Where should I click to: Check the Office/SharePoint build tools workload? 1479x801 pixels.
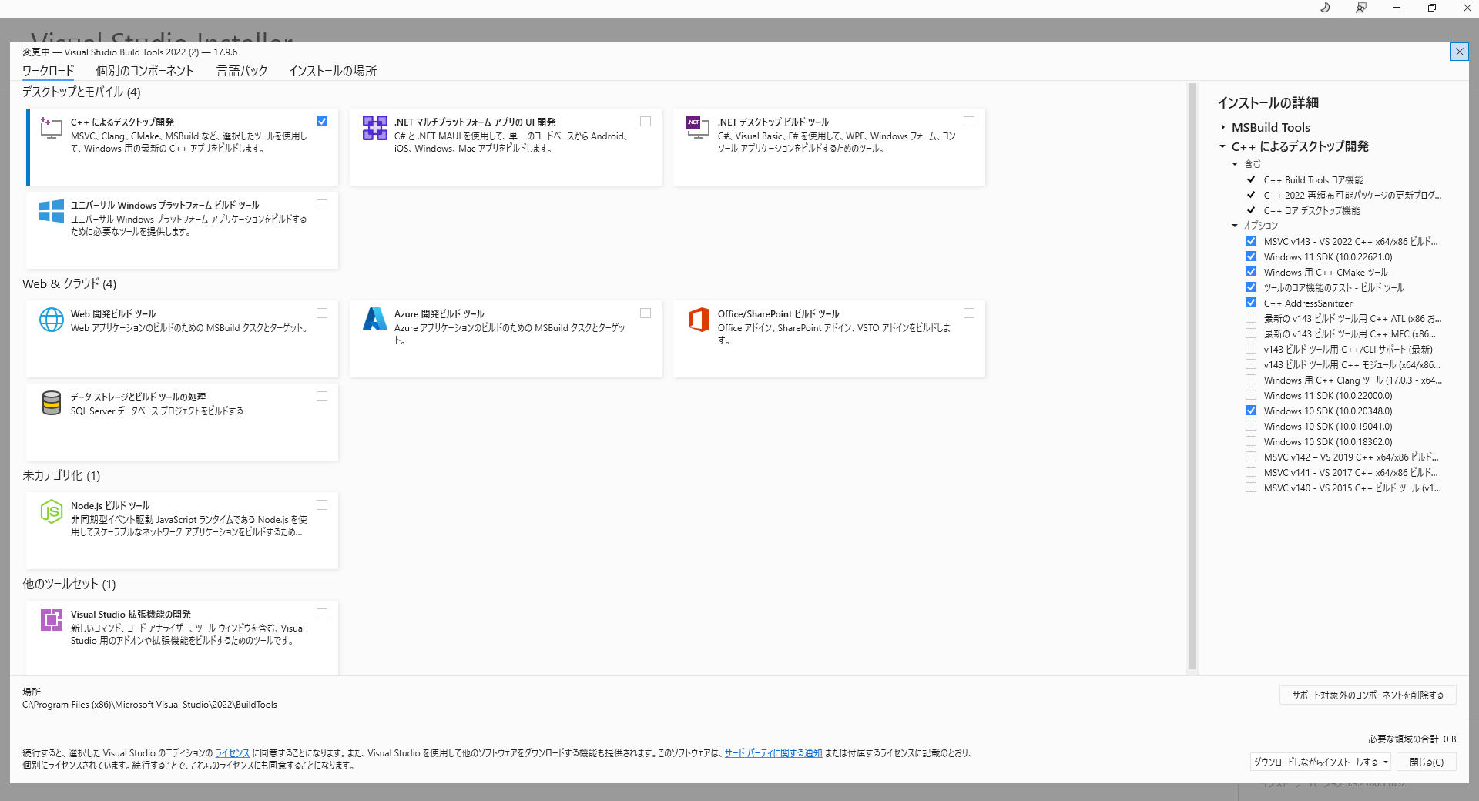click(x=969, y=313)
